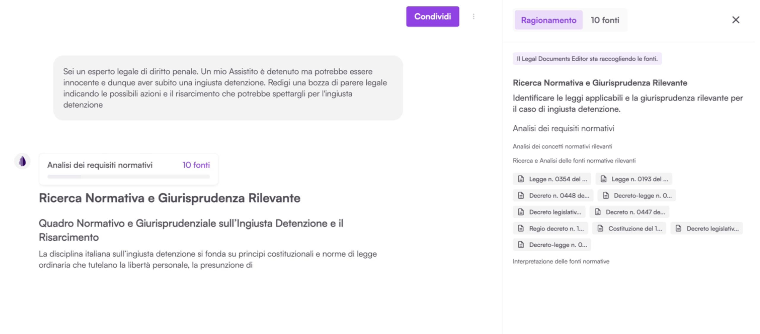
Task: Click 'Quadro Normativo e Giurisprudenziale' subheading
Action: (x=191, y=230)
